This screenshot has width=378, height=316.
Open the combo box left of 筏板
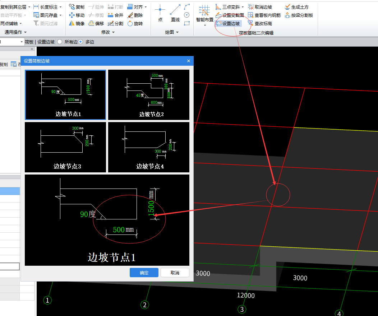click(22, 42)
